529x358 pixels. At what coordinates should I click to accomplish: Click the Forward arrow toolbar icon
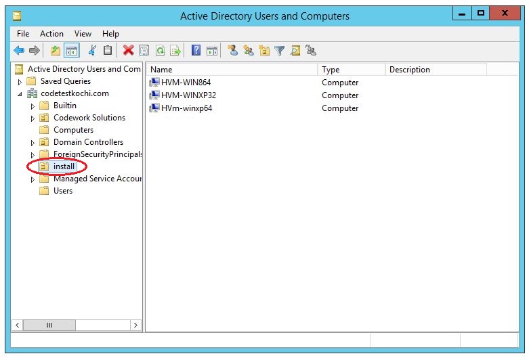pyautogui.click(x=35, y=51)
